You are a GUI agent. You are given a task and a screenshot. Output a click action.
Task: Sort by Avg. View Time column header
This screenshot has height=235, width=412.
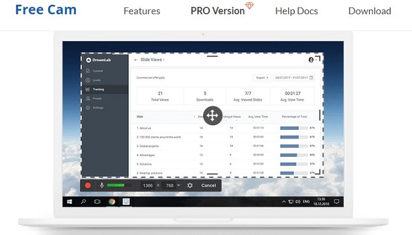[258, 116]
